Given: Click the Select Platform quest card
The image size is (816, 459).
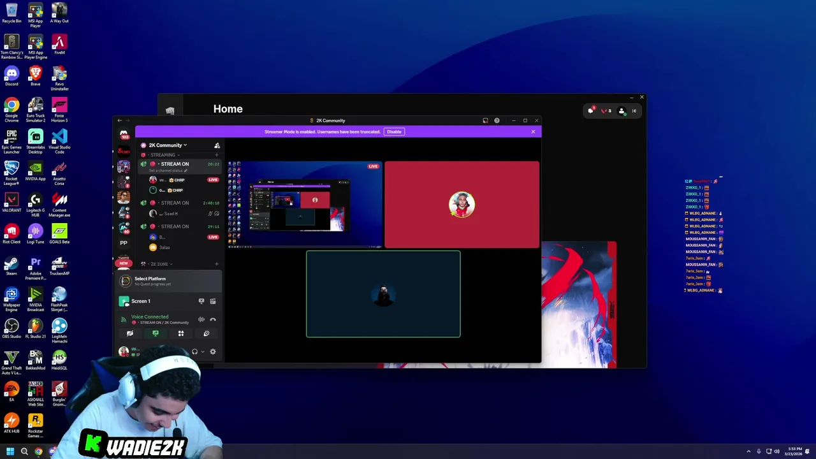Looking at the screenshot, I should click(x=169, y=280).
